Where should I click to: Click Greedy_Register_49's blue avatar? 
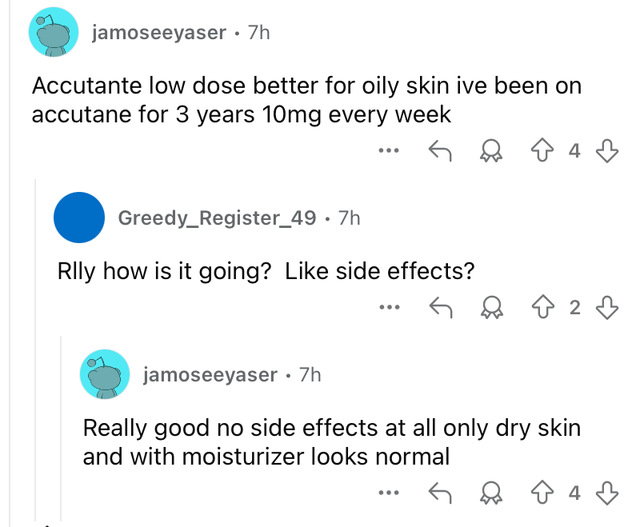pos(79,218)
